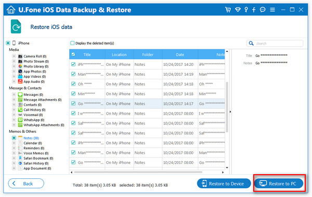The width and height of the screenshot is (312, 197).
Task: Open the shopping cart icon
Action: click(x=228, y=9)
